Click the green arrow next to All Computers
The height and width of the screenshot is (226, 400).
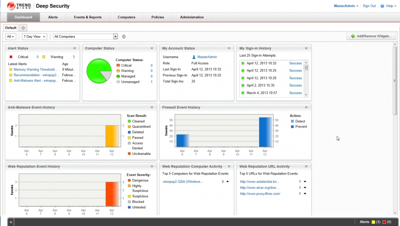pyautogui.click(x=124, y=37)
